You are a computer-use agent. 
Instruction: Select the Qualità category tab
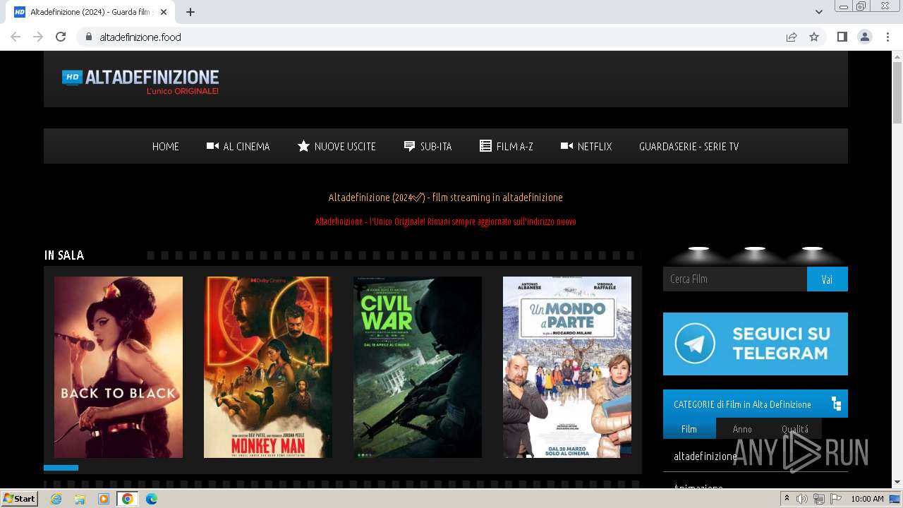tap(795, 428)
